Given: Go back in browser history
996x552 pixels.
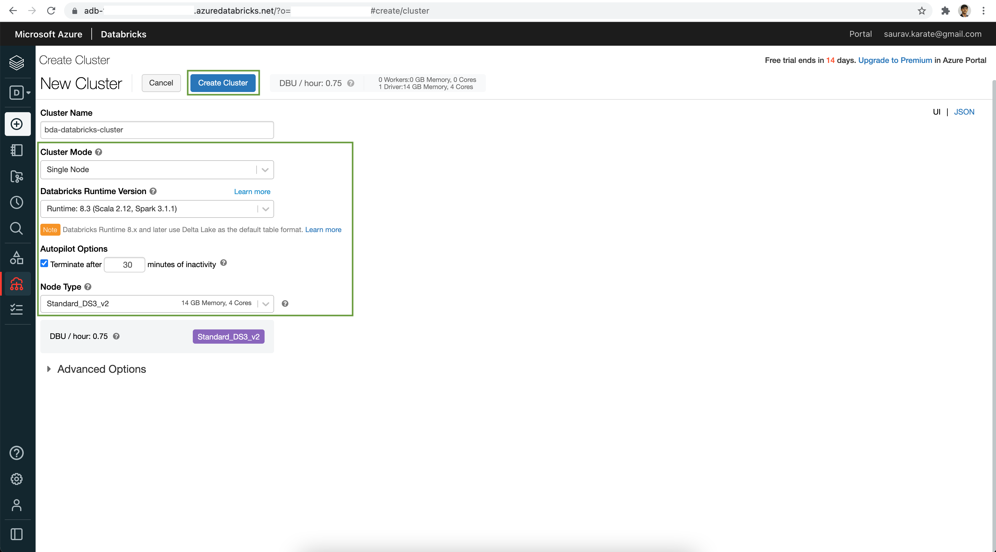Looking at the screenshot, I should coord(13,11).
